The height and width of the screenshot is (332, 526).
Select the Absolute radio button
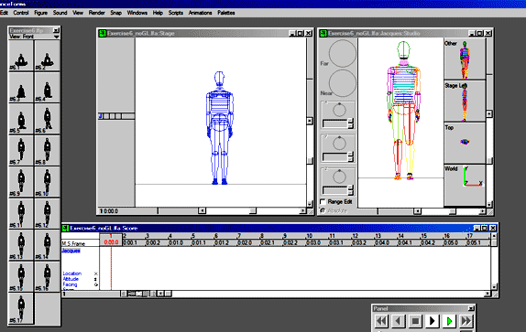[x=323, y=210]
